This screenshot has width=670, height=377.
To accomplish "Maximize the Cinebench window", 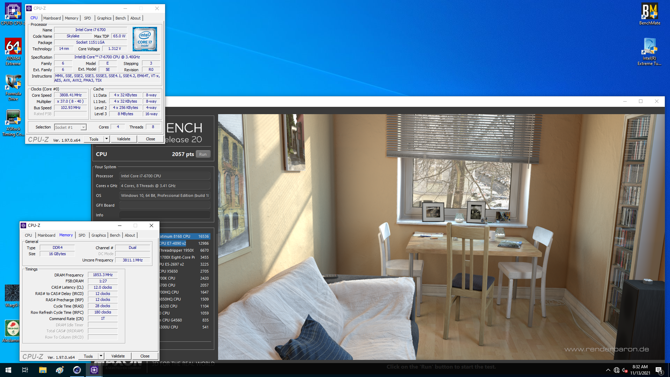I will (641, 101).
